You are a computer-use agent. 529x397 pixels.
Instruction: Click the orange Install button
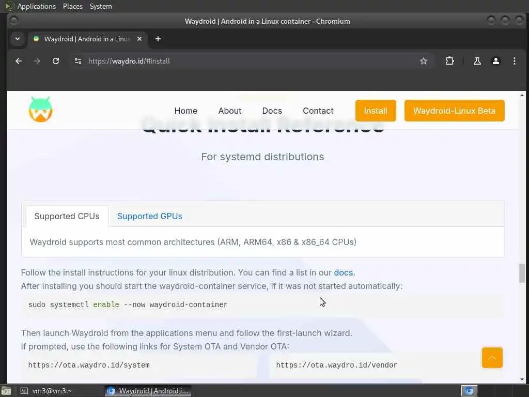[x=376, y=111]
